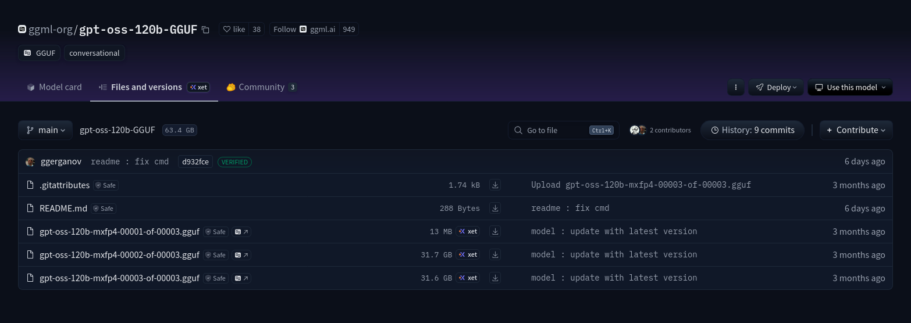This screenshot has height=323, width=911.
Task: Copy model name using copy icon
Action: pyautogui.click(x=205, y=30)
